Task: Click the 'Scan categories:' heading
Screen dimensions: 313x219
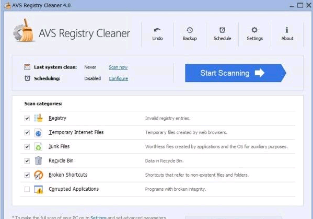Action: click(x=43, y=103)
